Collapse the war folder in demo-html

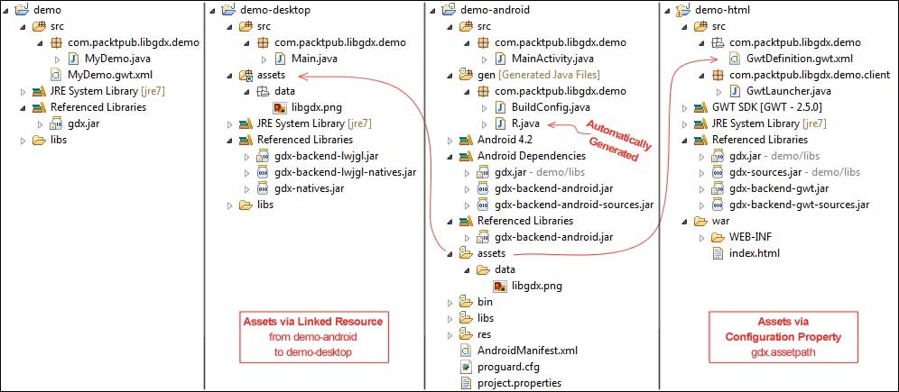[x=684, y=221]
